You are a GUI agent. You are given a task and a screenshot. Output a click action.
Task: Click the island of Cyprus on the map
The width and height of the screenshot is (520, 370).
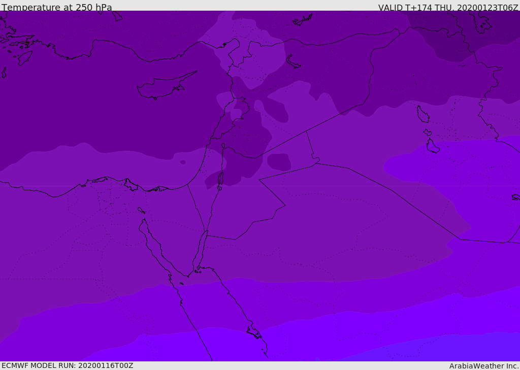click(x=166, y=86)
